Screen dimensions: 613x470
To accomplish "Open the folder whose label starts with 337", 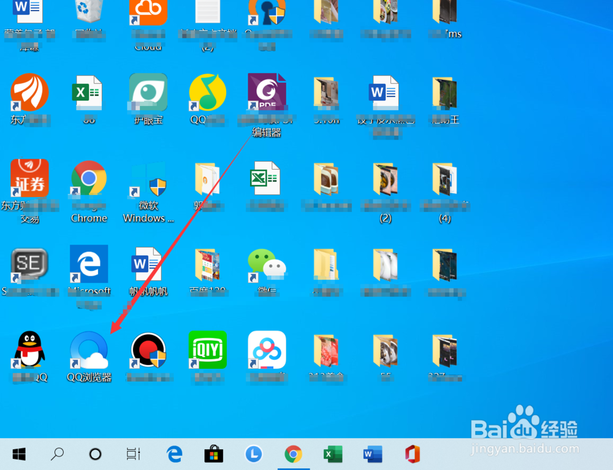I will click(x=445, y=351).
